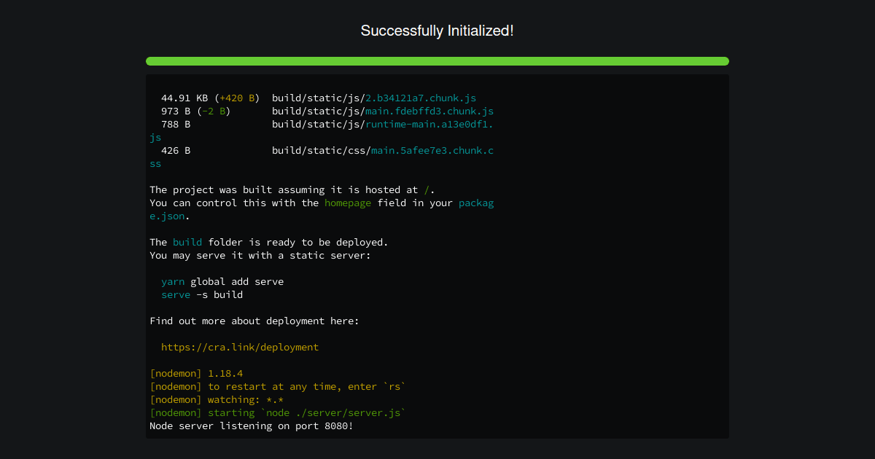The height and width of the screenshot is (459, 875).
Task: Click the nodemon restart instruction line
Action: click(279, 386)
